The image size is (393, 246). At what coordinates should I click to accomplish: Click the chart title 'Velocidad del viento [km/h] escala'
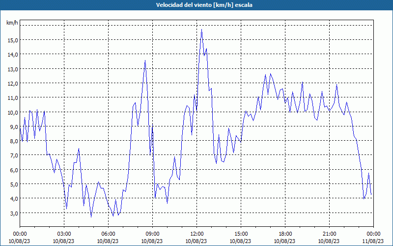pos(204,5)
